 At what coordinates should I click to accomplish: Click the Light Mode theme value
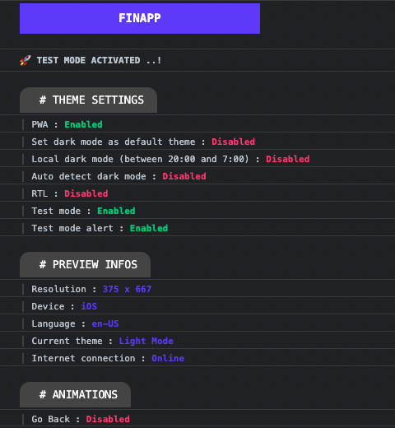click(146, 341)
